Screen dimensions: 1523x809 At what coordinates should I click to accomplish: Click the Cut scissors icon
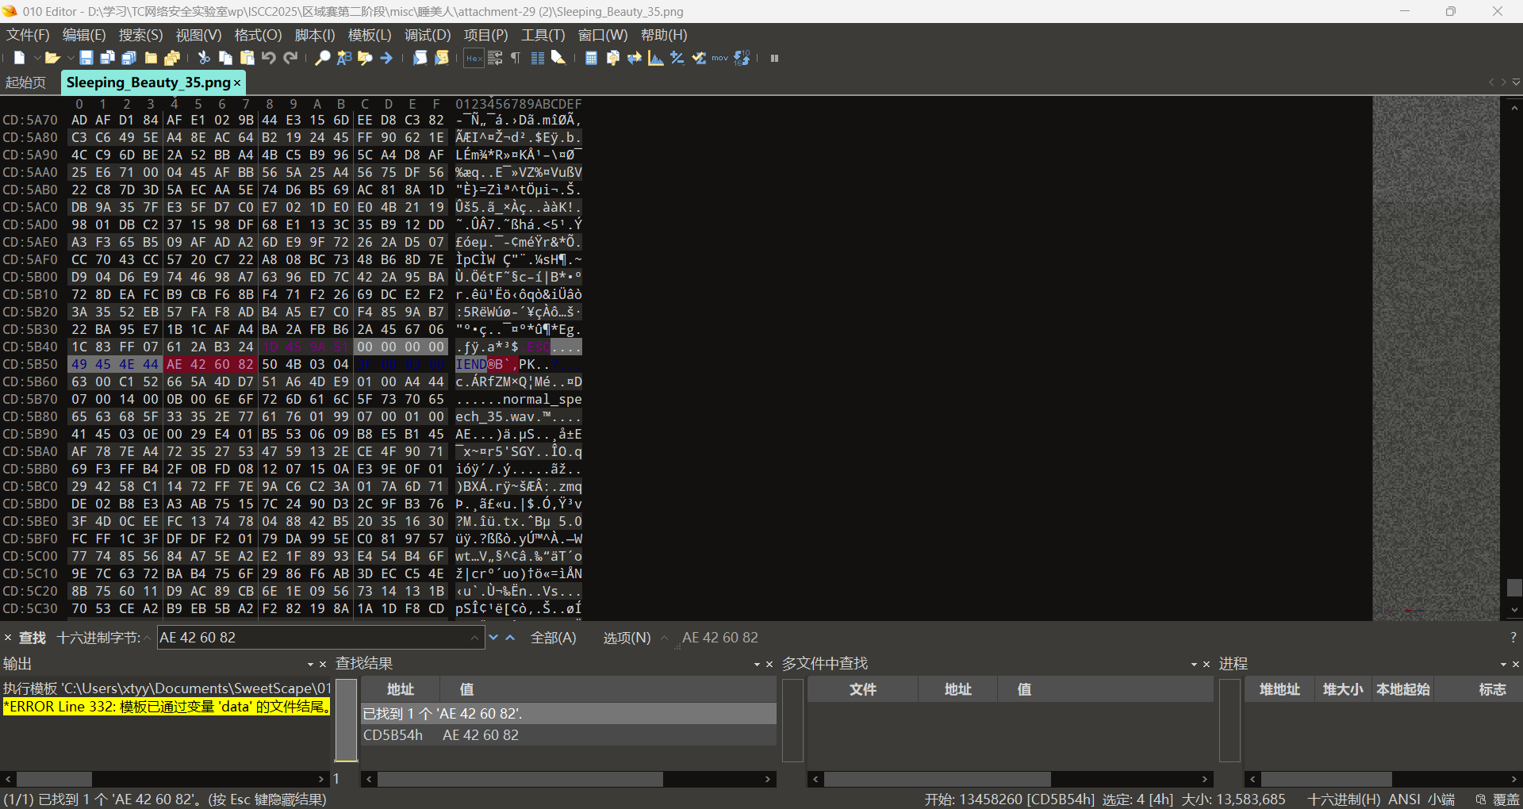coord(204,58)
